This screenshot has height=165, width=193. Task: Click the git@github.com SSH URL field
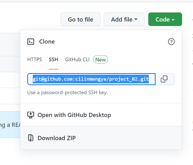point(91,79)
